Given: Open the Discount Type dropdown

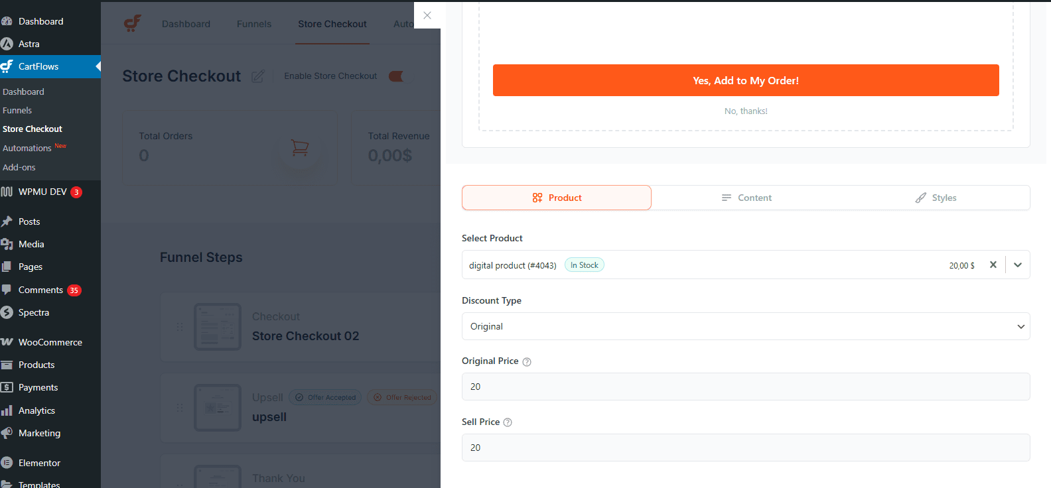Looking at the screenshot, I should click(x=746, y=326).
